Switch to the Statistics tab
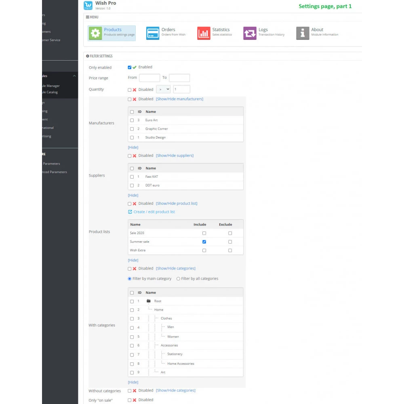This screenshot has width=404, height=404. (x=215, y=33)
